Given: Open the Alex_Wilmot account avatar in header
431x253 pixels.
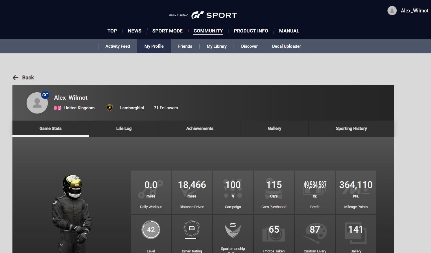Looking at the screenshot, I should 392,11.
